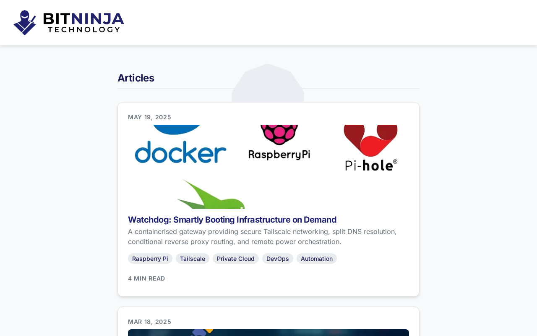Open the second article's dark thumbnail
Screen dimensions: 537x336
coord(268,333)
